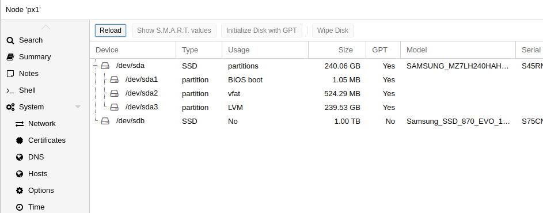This screenshot has height=213, width=543.
Task: Select the /dev/sda2 partition row
Action: point(317,93)
